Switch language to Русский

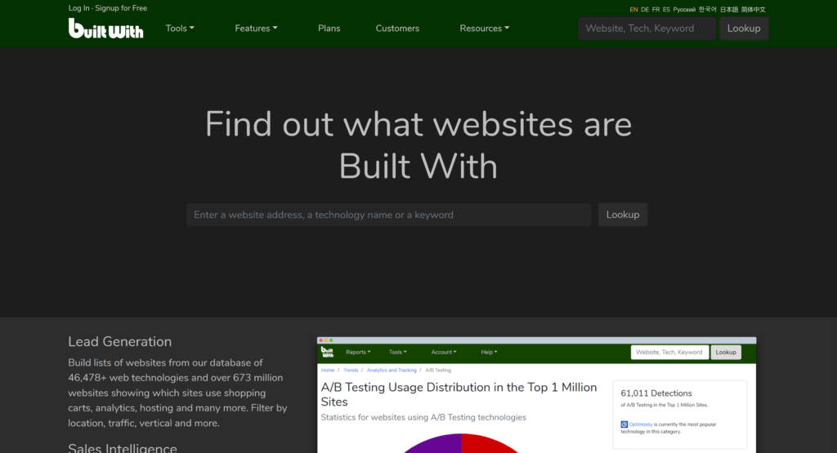tap(684, 10)
